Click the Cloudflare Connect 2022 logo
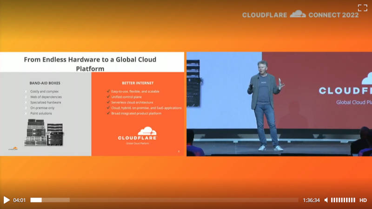Viewport: 372px width, 209px height. click(300, 15)
